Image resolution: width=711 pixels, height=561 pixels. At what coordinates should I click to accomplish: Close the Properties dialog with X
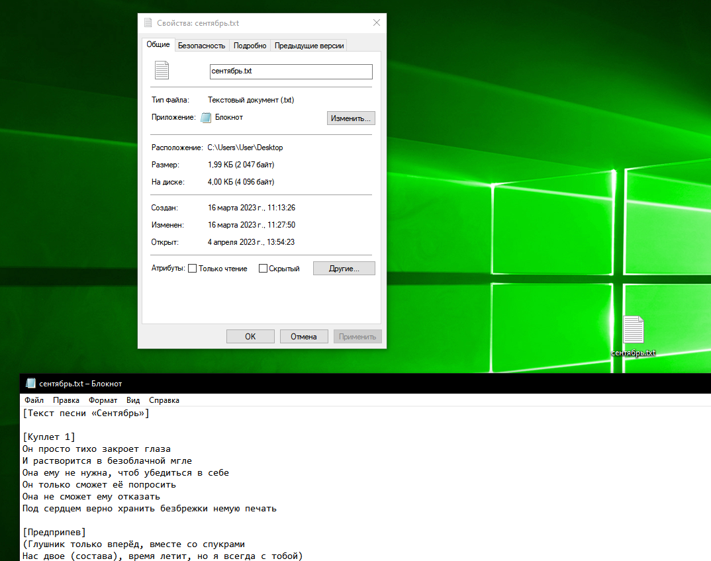[377, 23]
